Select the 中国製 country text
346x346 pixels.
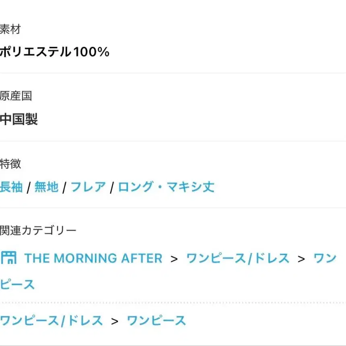coord(19,119)
